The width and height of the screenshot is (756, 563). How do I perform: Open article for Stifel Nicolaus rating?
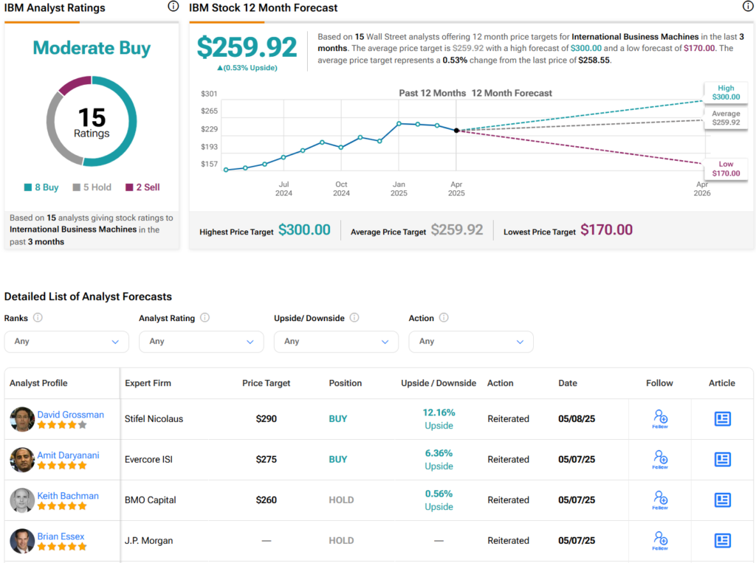click(x=722, y=418)
